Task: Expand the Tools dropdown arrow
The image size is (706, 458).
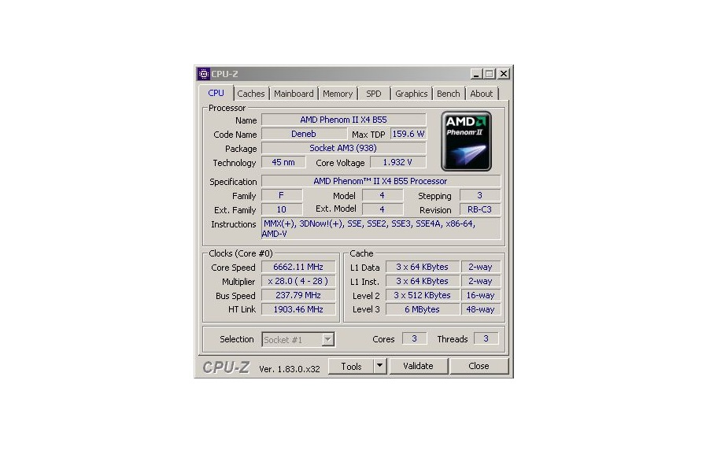Action: click(380, 366)
